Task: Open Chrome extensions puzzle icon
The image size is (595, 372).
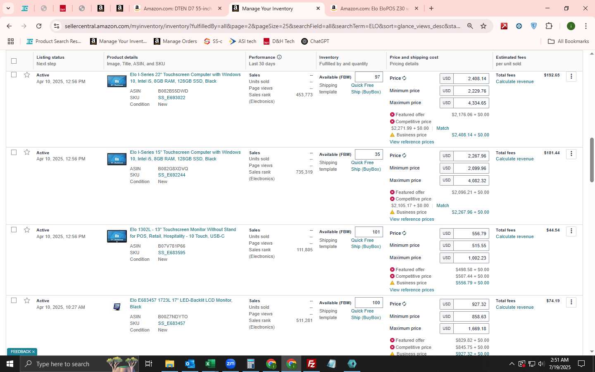Action: pos(549,26)
